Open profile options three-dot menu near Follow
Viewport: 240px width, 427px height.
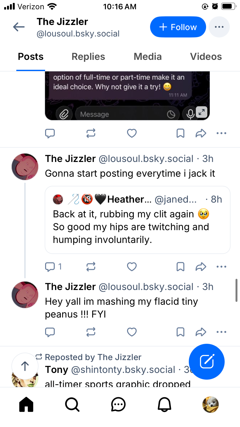[x=219, y=27]
